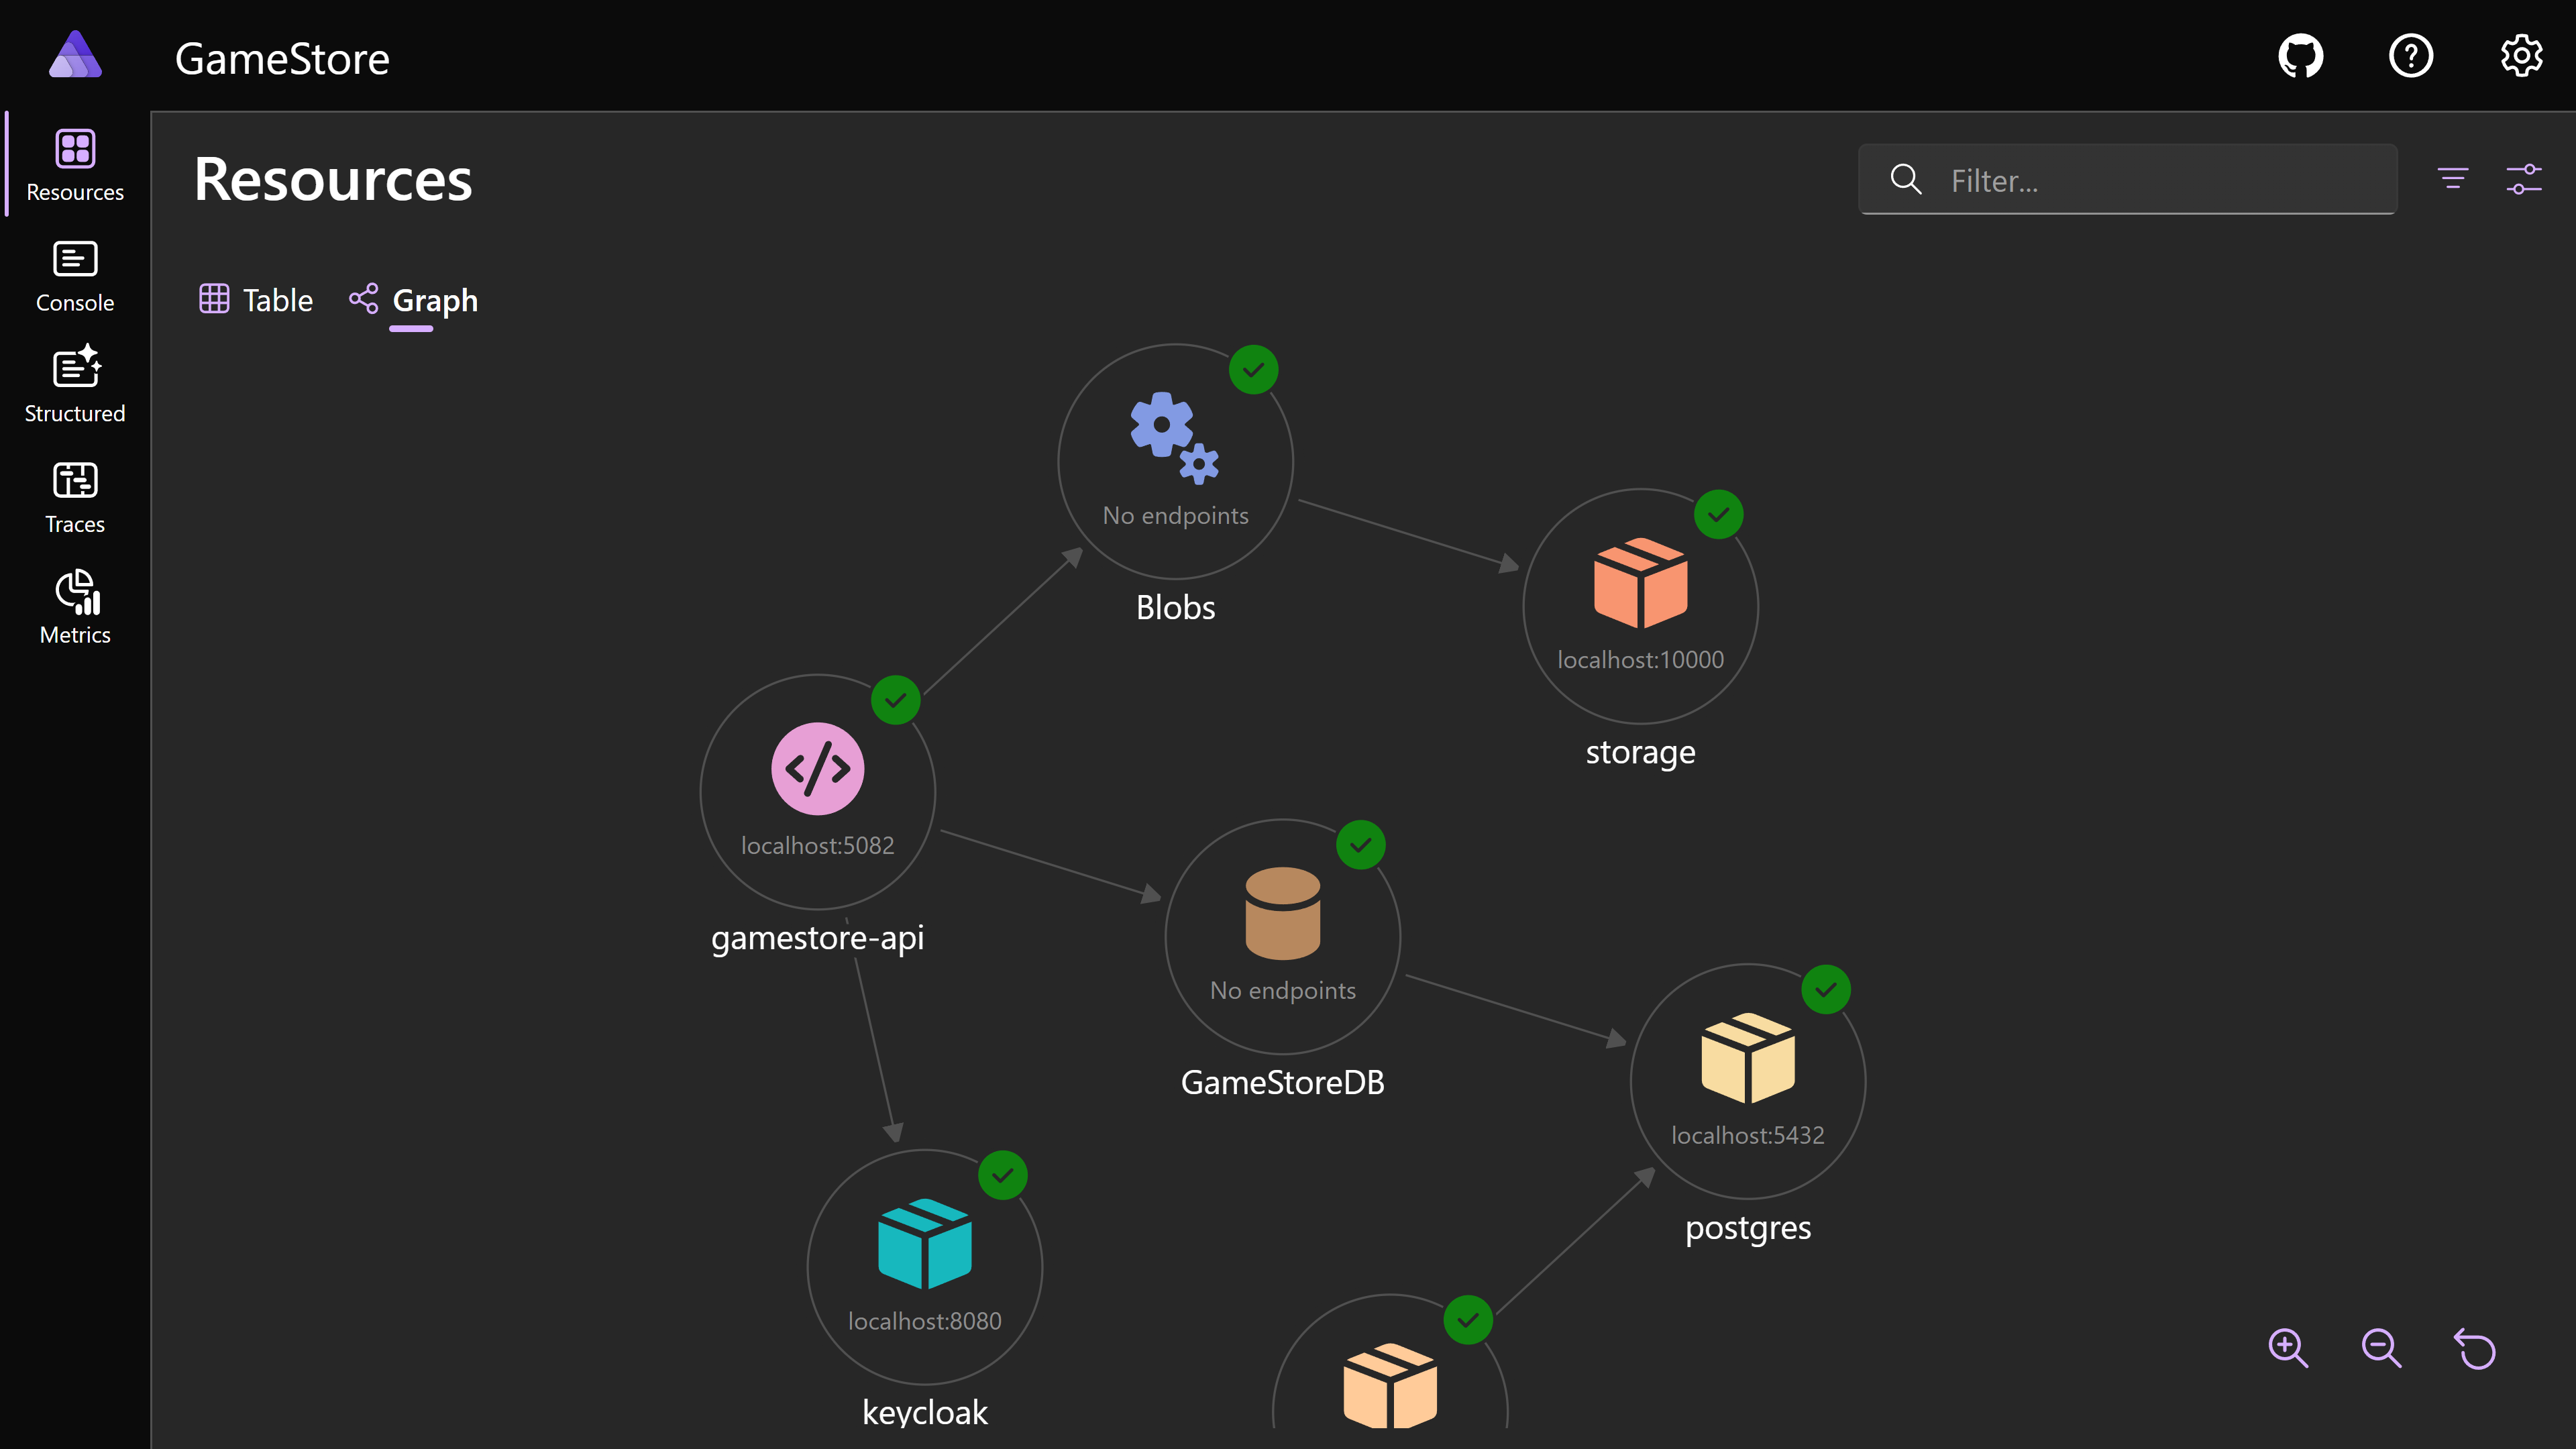The width and height of the screenshot is (2576, 1449).
Task: Click the storage green status check
Action: (x=1719, y=515)
